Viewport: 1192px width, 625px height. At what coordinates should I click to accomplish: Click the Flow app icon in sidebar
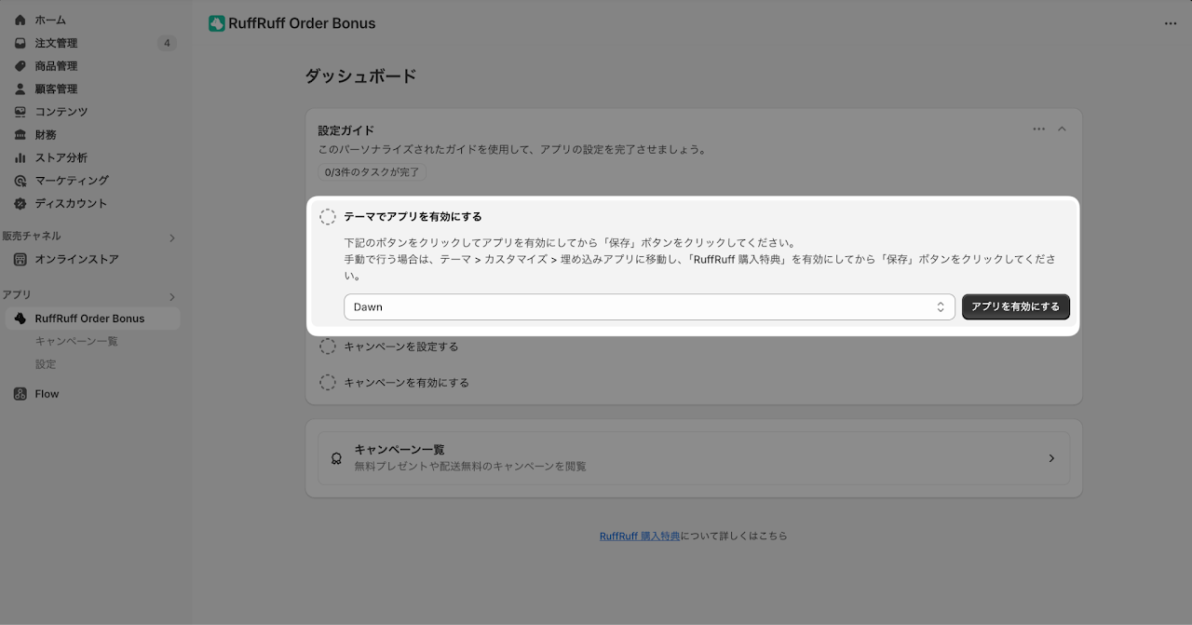tap(20, 394)
